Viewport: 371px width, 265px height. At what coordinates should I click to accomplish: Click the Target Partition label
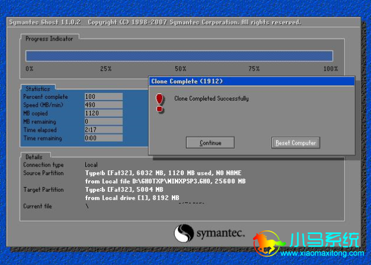click(x=44, y=189)
